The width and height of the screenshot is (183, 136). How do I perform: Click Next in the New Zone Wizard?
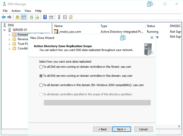click(x=122, y=129)
